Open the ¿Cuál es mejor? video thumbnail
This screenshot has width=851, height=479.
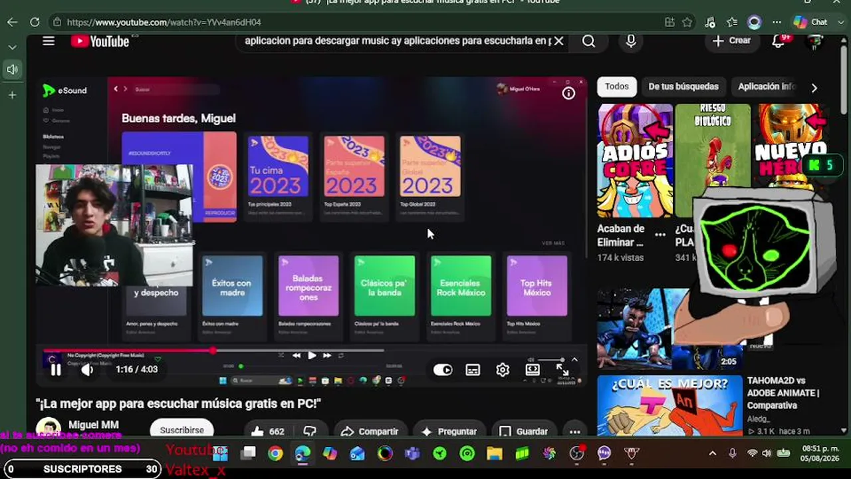tap(669, 406)
